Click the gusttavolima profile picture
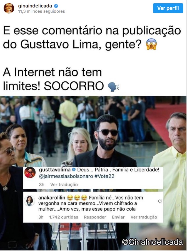The height and width of the screenshot is (251, 187). click(x=30, y=173)
